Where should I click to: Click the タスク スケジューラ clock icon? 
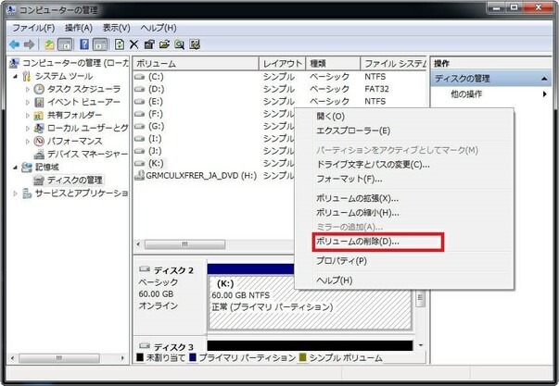[39, 89]
